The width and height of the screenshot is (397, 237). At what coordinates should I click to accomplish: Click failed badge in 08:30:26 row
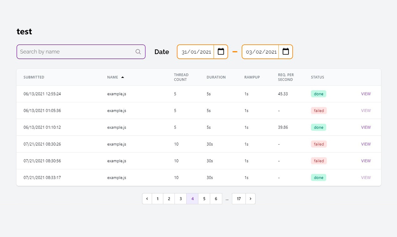coord(319,144)
